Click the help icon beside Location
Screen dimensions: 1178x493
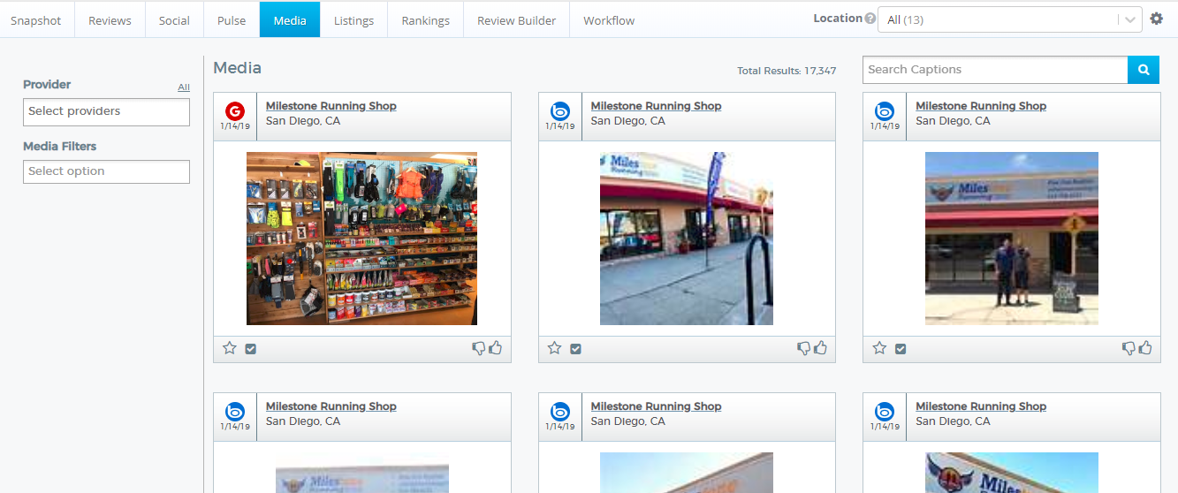point(870,19)
